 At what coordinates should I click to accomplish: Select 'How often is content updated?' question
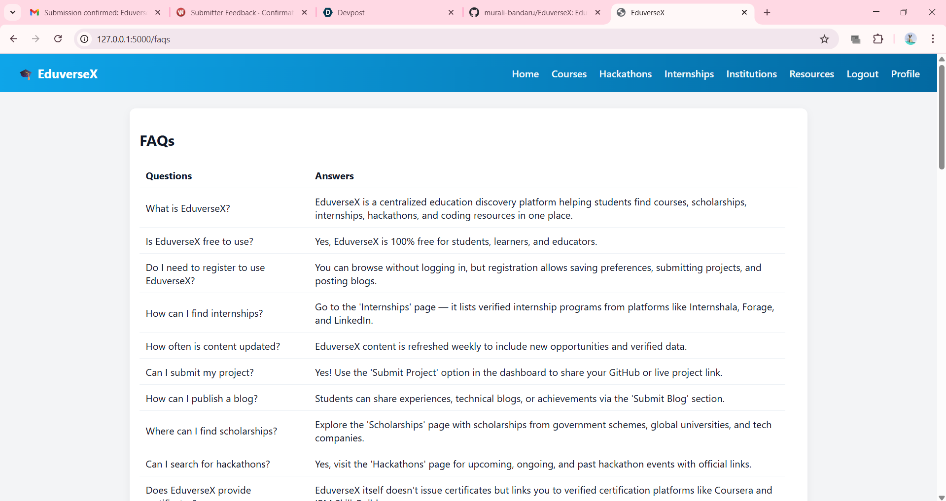[x=212, y=346]
